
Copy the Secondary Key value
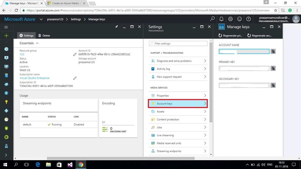273,85
